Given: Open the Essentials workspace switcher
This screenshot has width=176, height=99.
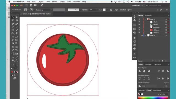Looking at the screenshot, I should pos(137,5).
